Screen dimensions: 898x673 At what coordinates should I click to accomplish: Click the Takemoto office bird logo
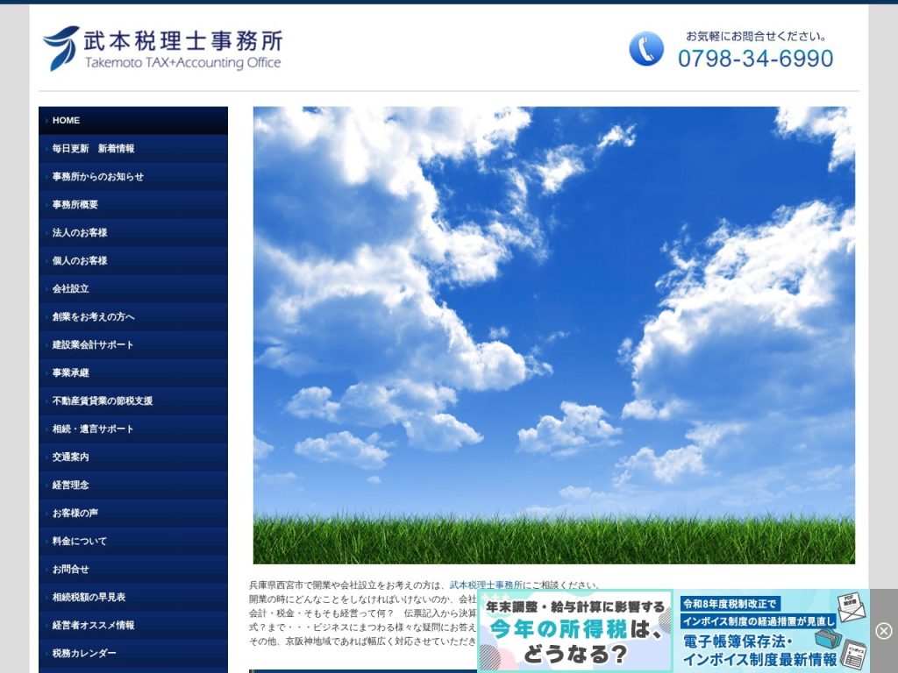point(62,48)
